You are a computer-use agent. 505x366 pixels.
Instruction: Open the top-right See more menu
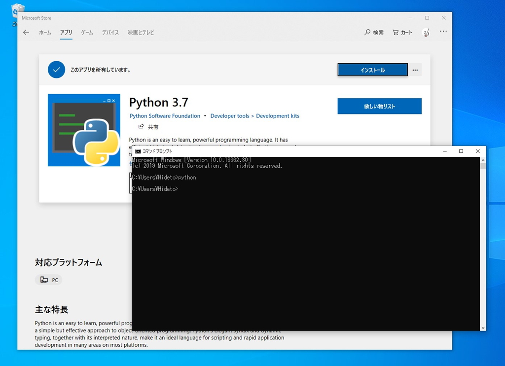[x=443, y=31]
